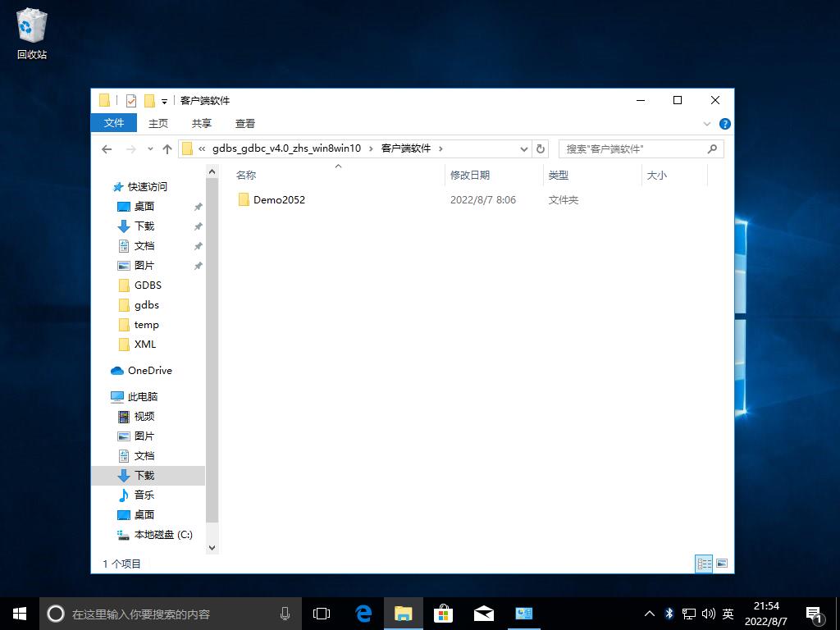Switch to the 查看 ribbon tab

(245, 123)
